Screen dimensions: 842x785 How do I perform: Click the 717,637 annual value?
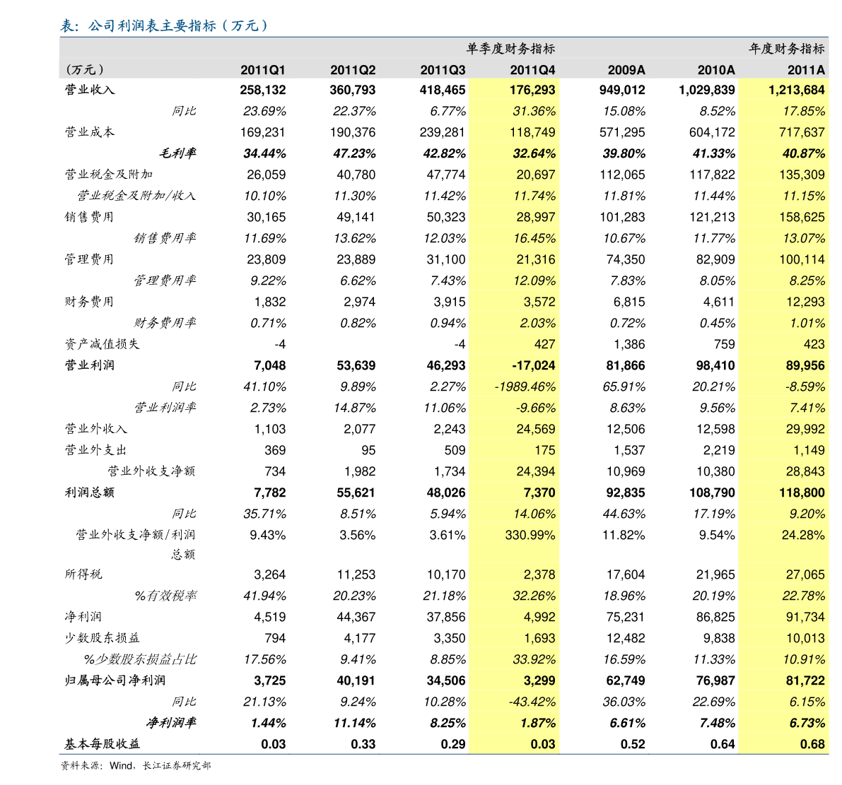tap(802, 132)
